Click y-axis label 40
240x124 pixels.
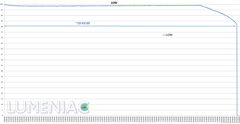point(2,71)
